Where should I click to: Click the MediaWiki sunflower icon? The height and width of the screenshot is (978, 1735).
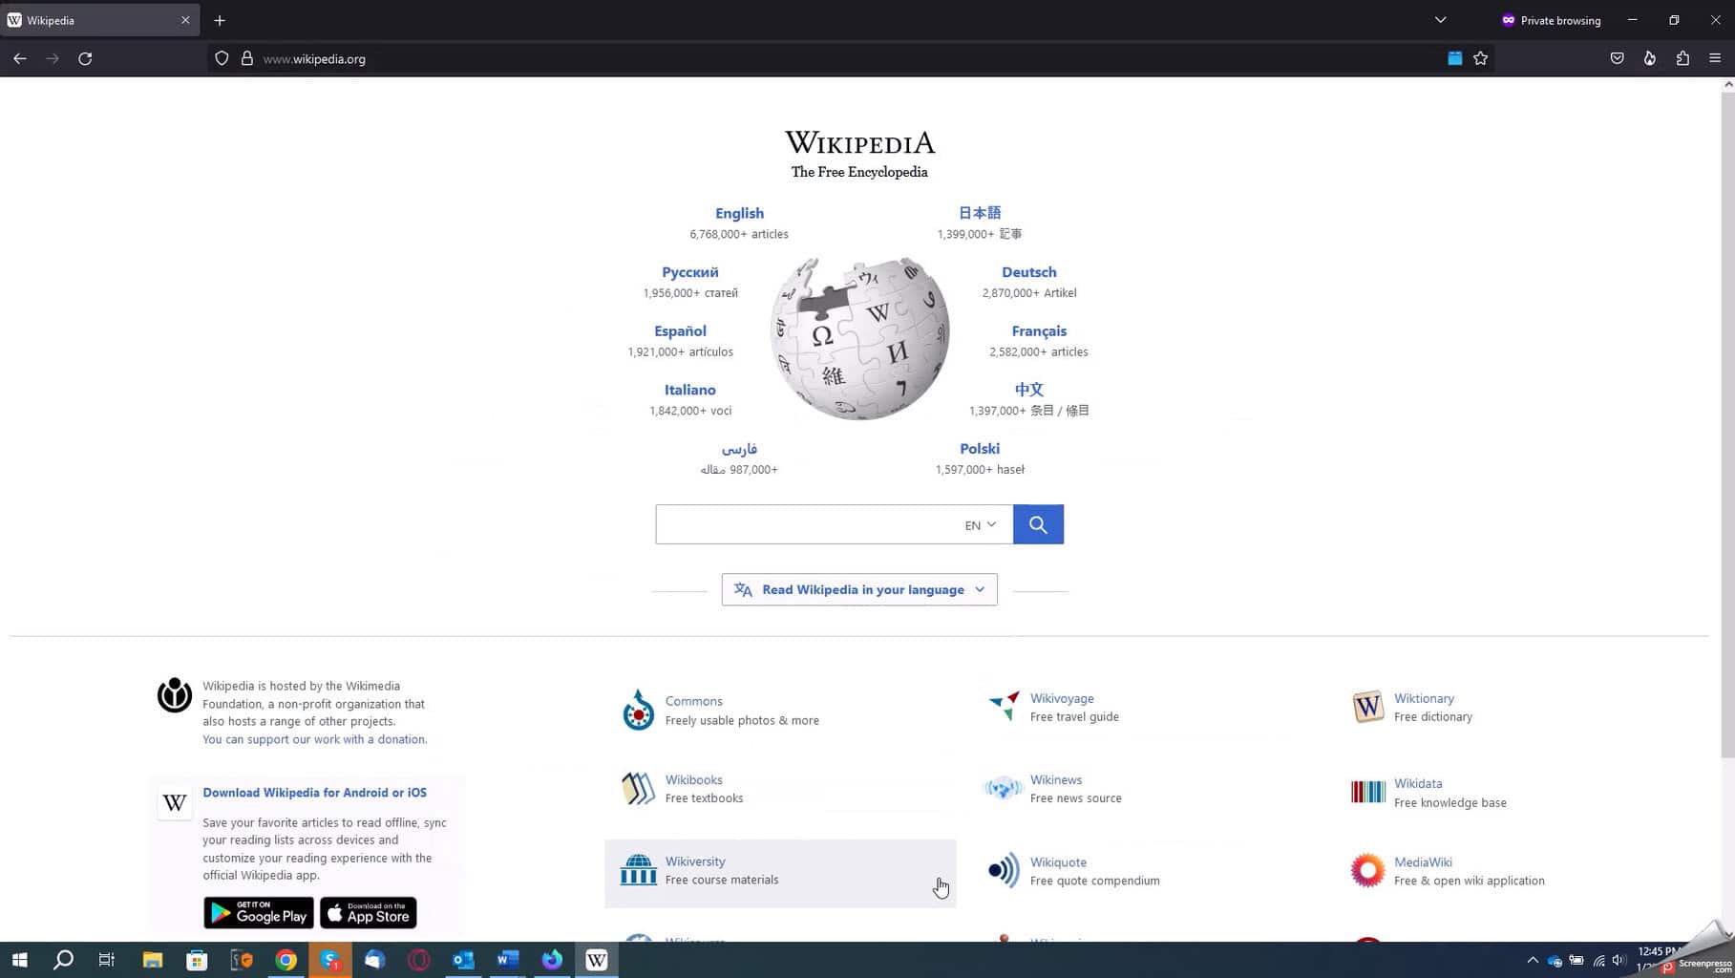coord(1367,870)
